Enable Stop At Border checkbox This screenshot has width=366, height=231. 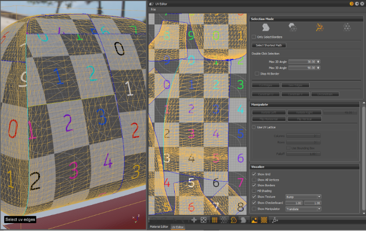257,74
